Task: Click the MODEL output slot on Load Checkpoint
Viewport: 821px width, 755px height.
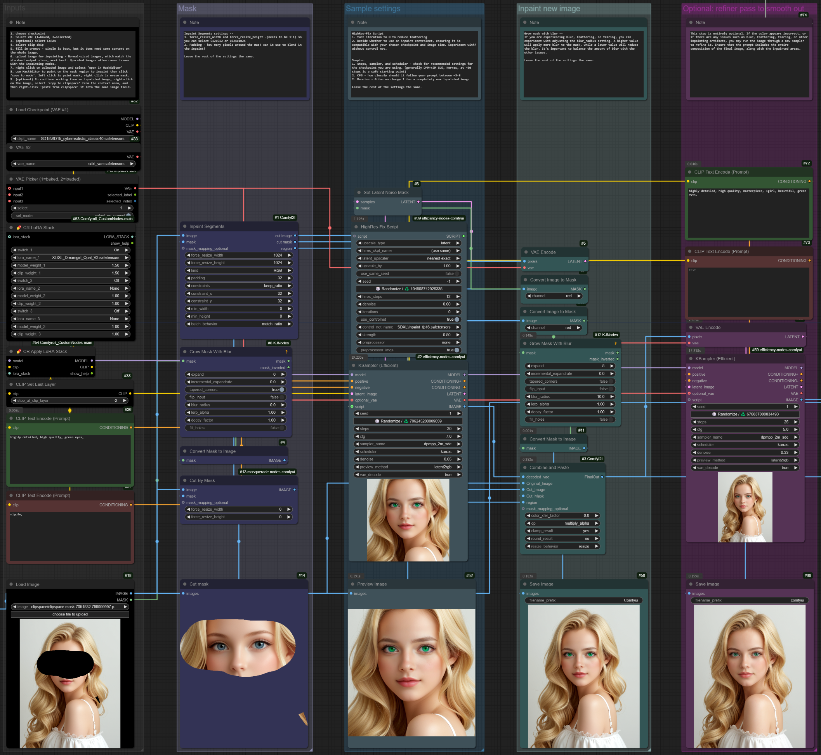Action: click(137, 119)
